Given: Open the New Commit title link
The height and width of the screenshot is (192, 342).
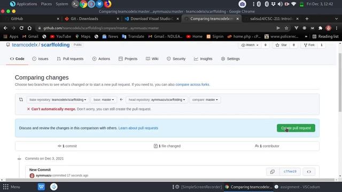Looking at the screenshot, I should coord(40,170).
